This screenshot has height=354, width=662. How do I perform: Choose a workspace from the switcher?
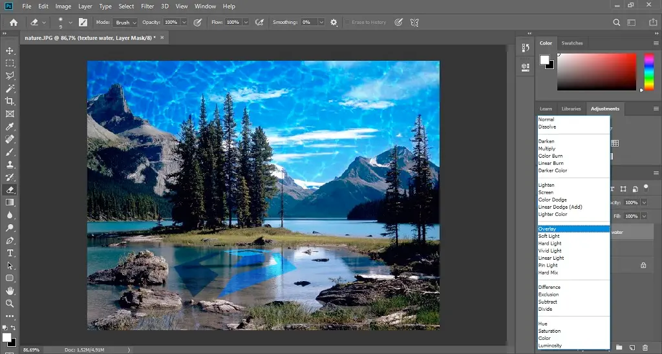pos(632,23)
